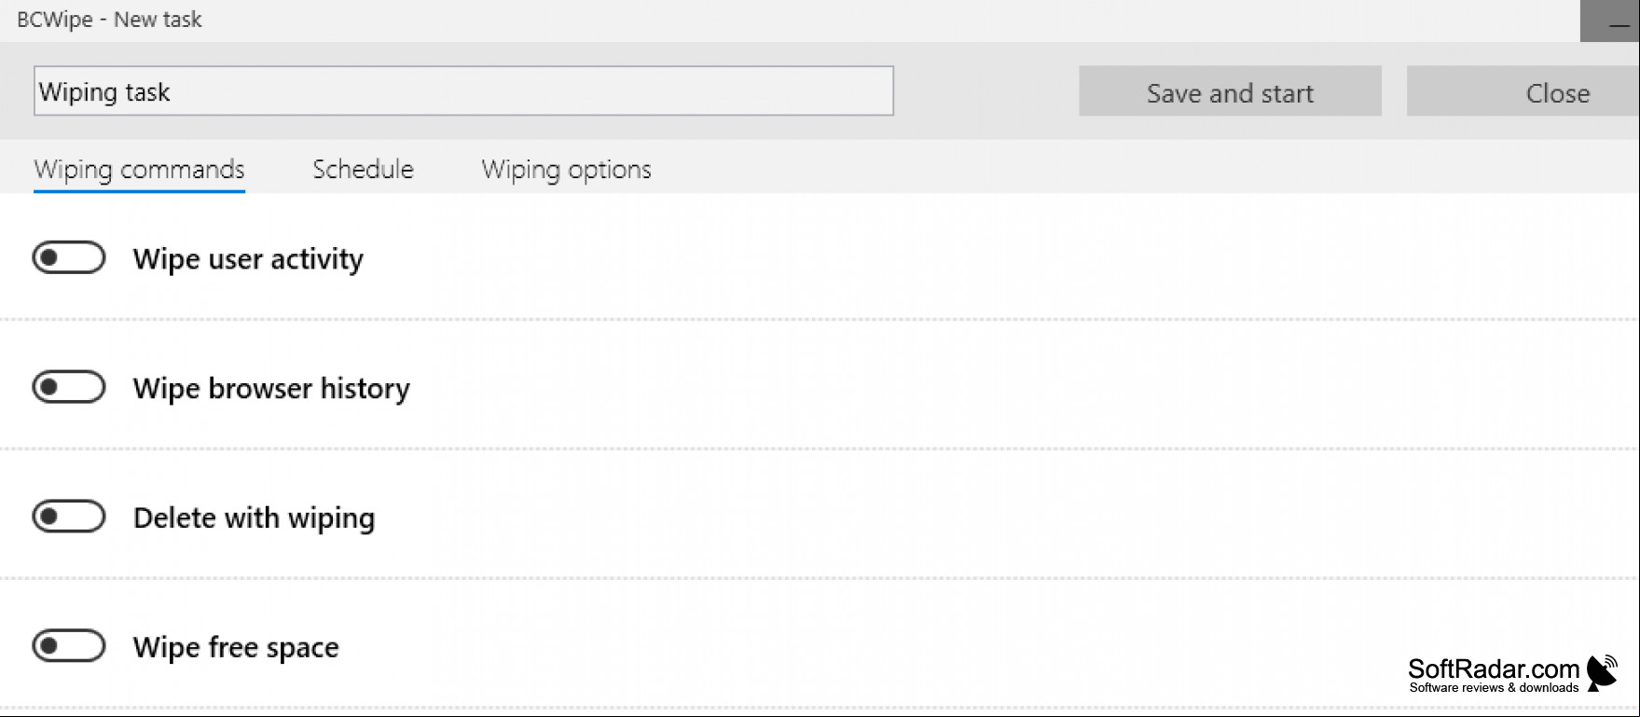The width and height of the screenshot is (1640, 717).
Task: Click the Software reviews & downloads tagline
Action: click(x=1494, y=688)
